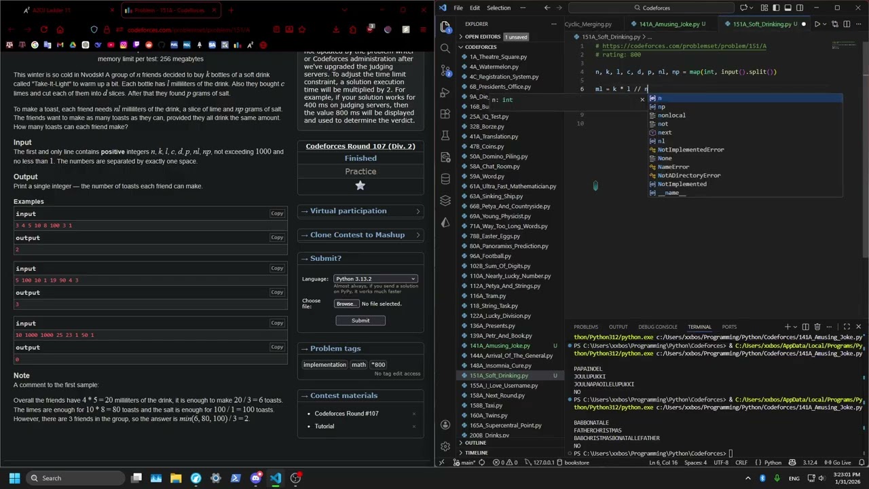Open Gmail bookmark in browser toolbar
Screen dimensions: 869x489
click(60, 45)
